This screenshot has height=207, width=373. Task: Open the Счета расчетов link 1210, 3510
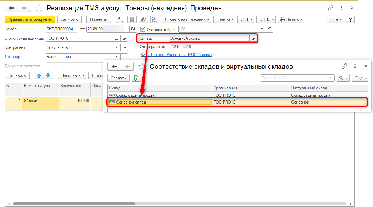(x=182, y=47)
